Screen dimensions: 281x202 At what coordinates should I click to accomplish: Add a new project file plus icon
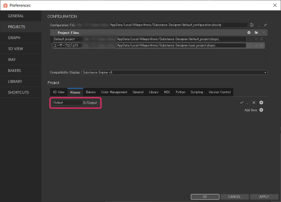[249, 33]
